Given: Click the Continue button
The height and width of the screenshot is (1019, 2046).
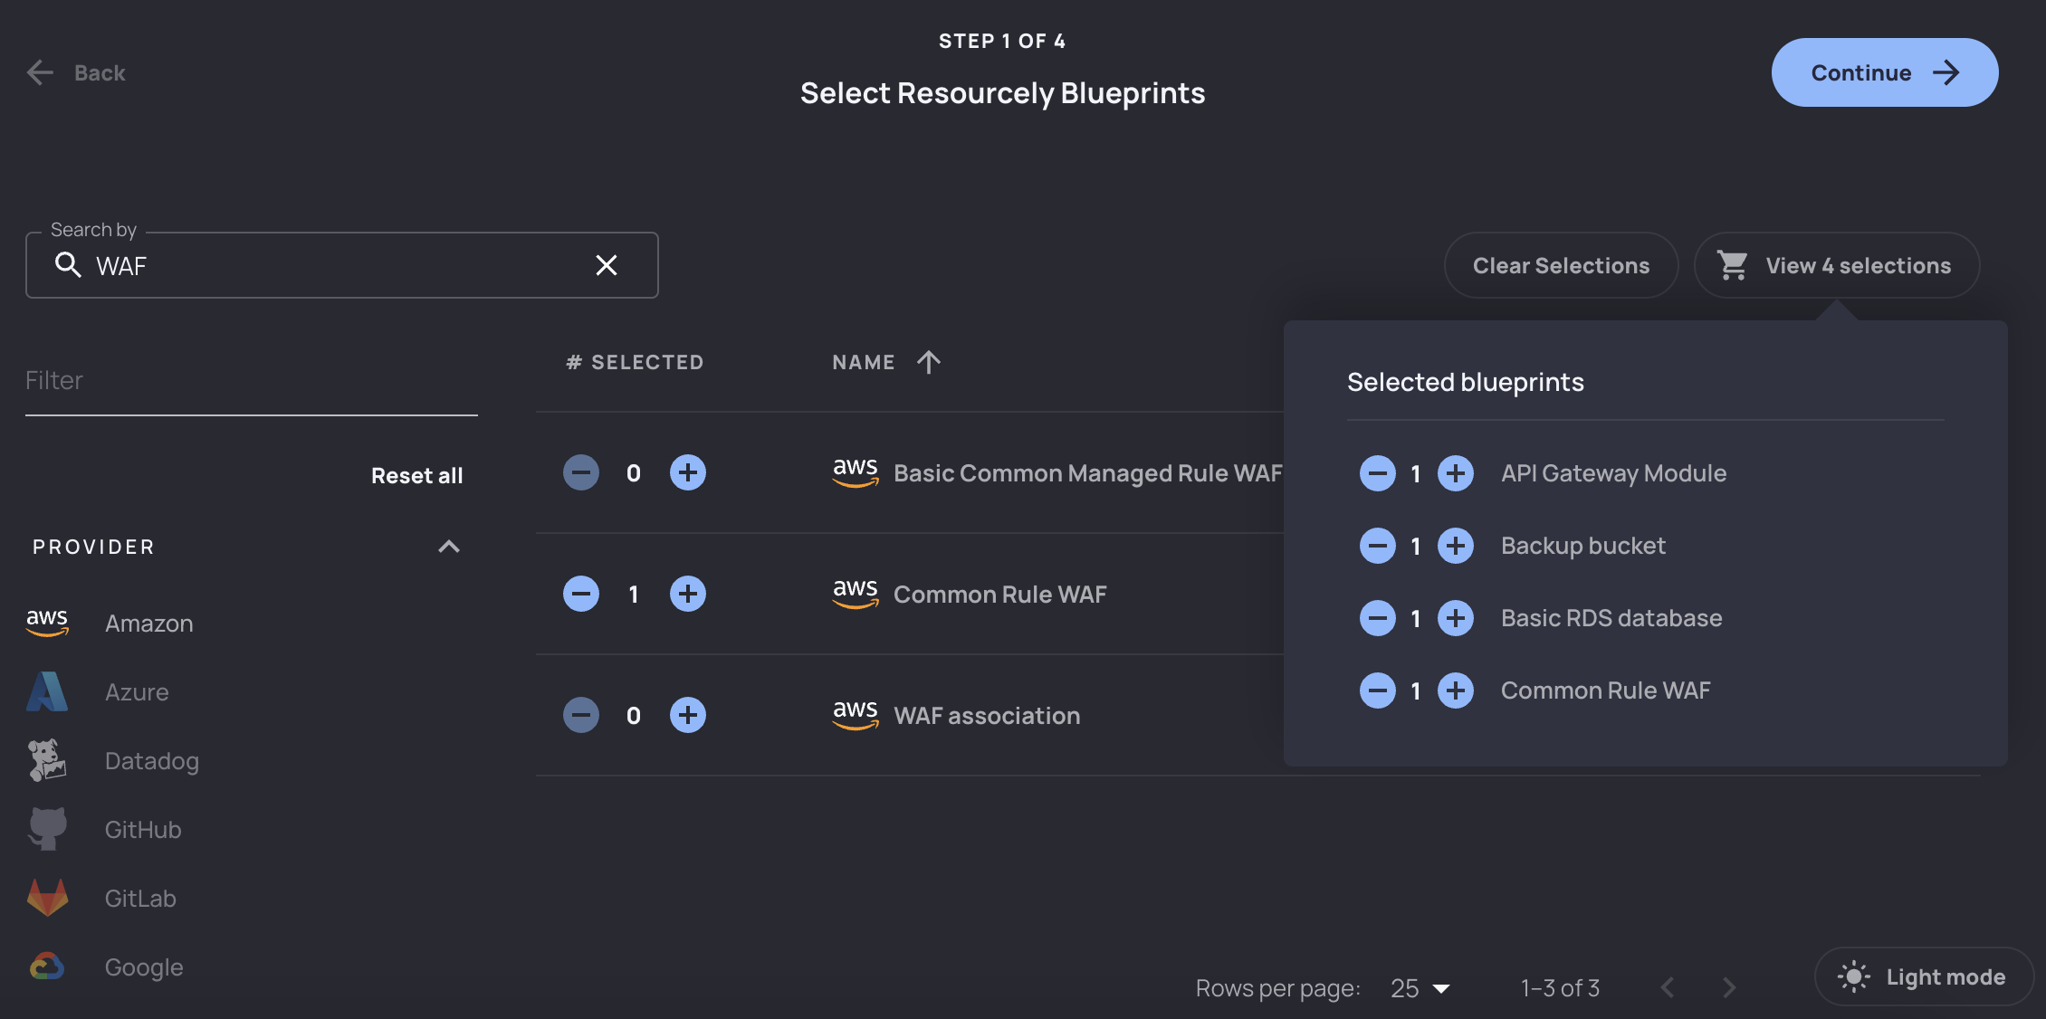Looking at the screenshot, I should [1884, 72].
